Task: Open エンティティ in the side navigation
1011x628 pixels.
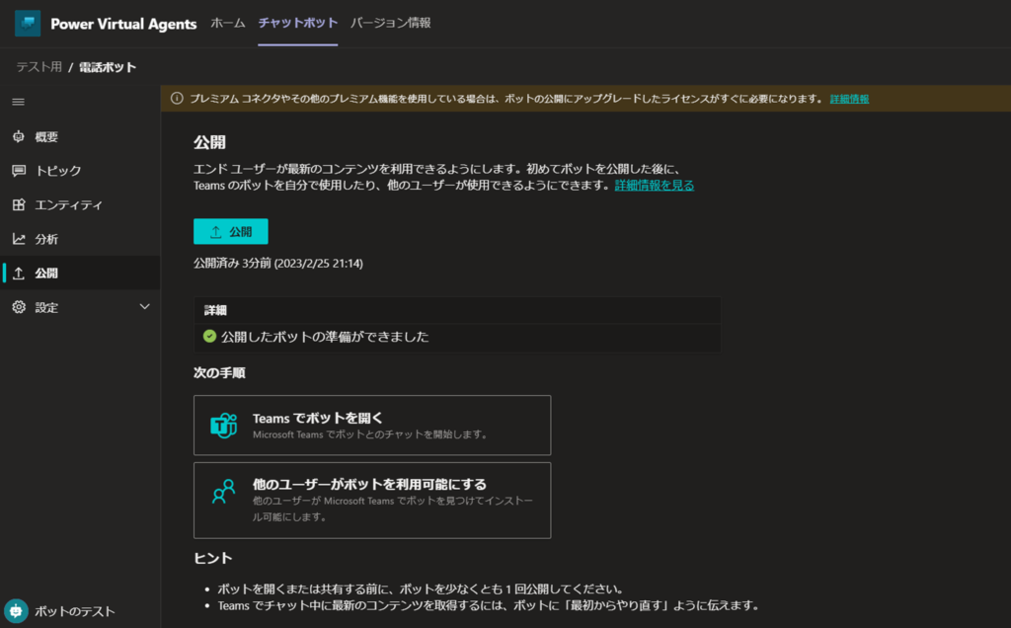Action: [x=80, y=204]
